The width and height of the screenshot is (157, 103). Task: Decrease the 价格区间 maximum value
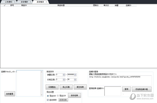point(75,80)
